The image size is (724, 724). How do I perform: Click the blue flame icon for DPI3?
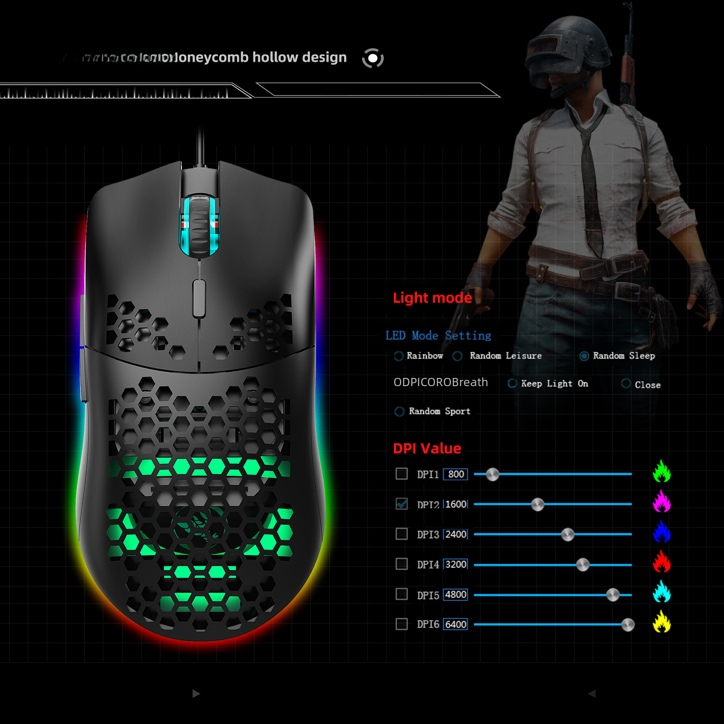tap(662, 532)
